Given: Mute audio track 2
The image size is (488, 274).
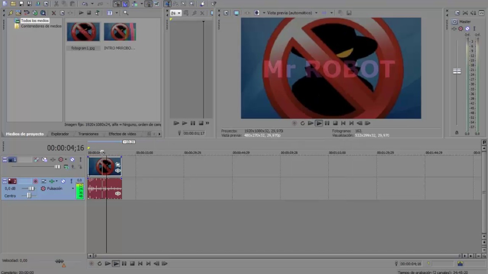Looking at the screenshot, I should point(63,181).
